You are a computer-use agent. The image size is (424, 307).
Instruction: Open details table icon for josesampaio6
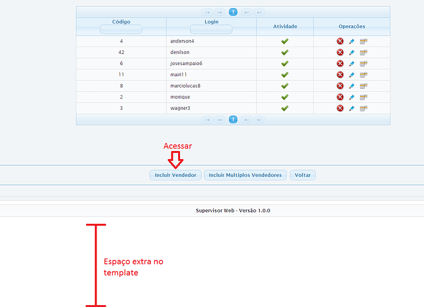click(363, 64)
